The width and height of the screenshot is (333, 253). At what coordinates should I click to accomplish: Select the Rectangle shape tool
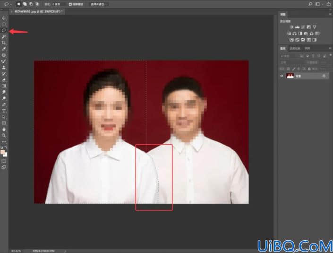4,123
